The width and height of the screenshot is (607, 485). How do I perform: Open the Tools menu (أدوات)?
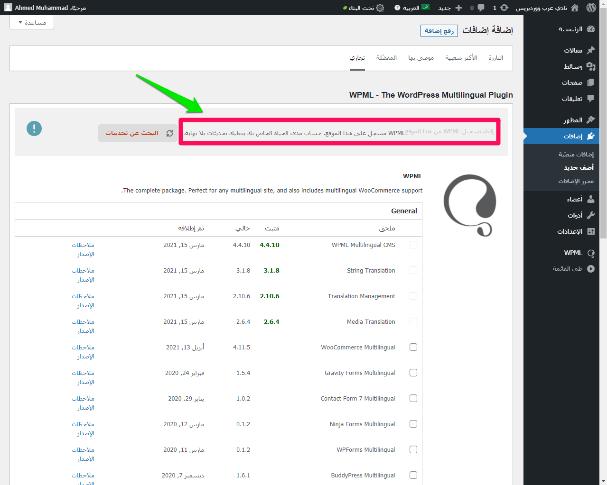(x=575, y=215)
